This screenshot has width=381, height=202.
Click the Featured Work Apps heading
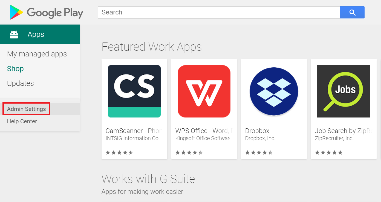pos(152,47)
